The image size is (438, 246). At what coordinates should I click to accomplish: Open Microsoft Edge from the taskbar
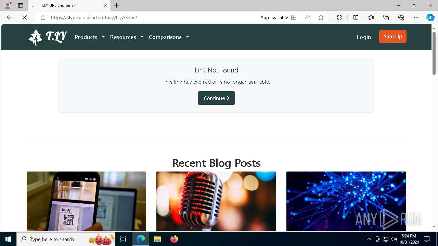point(141,239)
